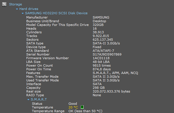Image resolution: width=174 pixels, height=113 pixels.
Task: Select the ATA Standard label
Action: pyautogui.click(x=37, y=51)
